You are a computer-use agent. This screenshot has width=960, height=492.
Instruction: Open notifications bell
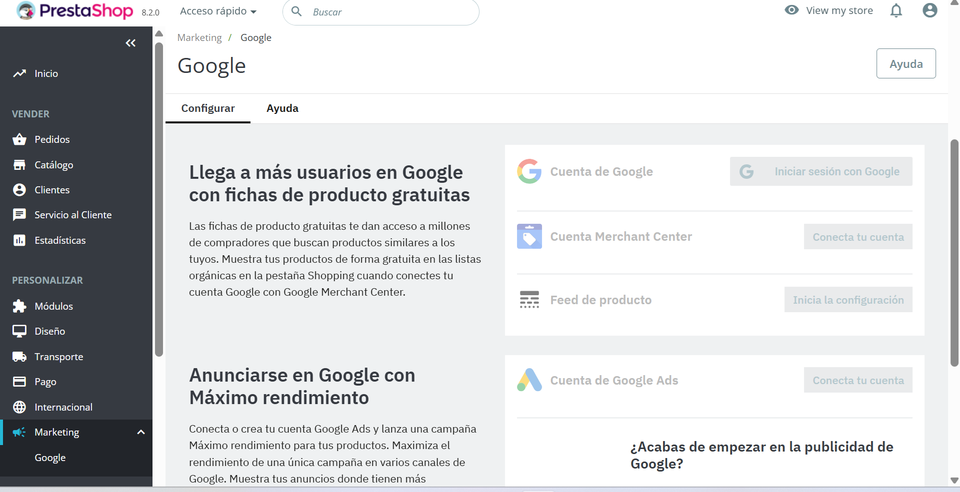(x=896, y=10)
